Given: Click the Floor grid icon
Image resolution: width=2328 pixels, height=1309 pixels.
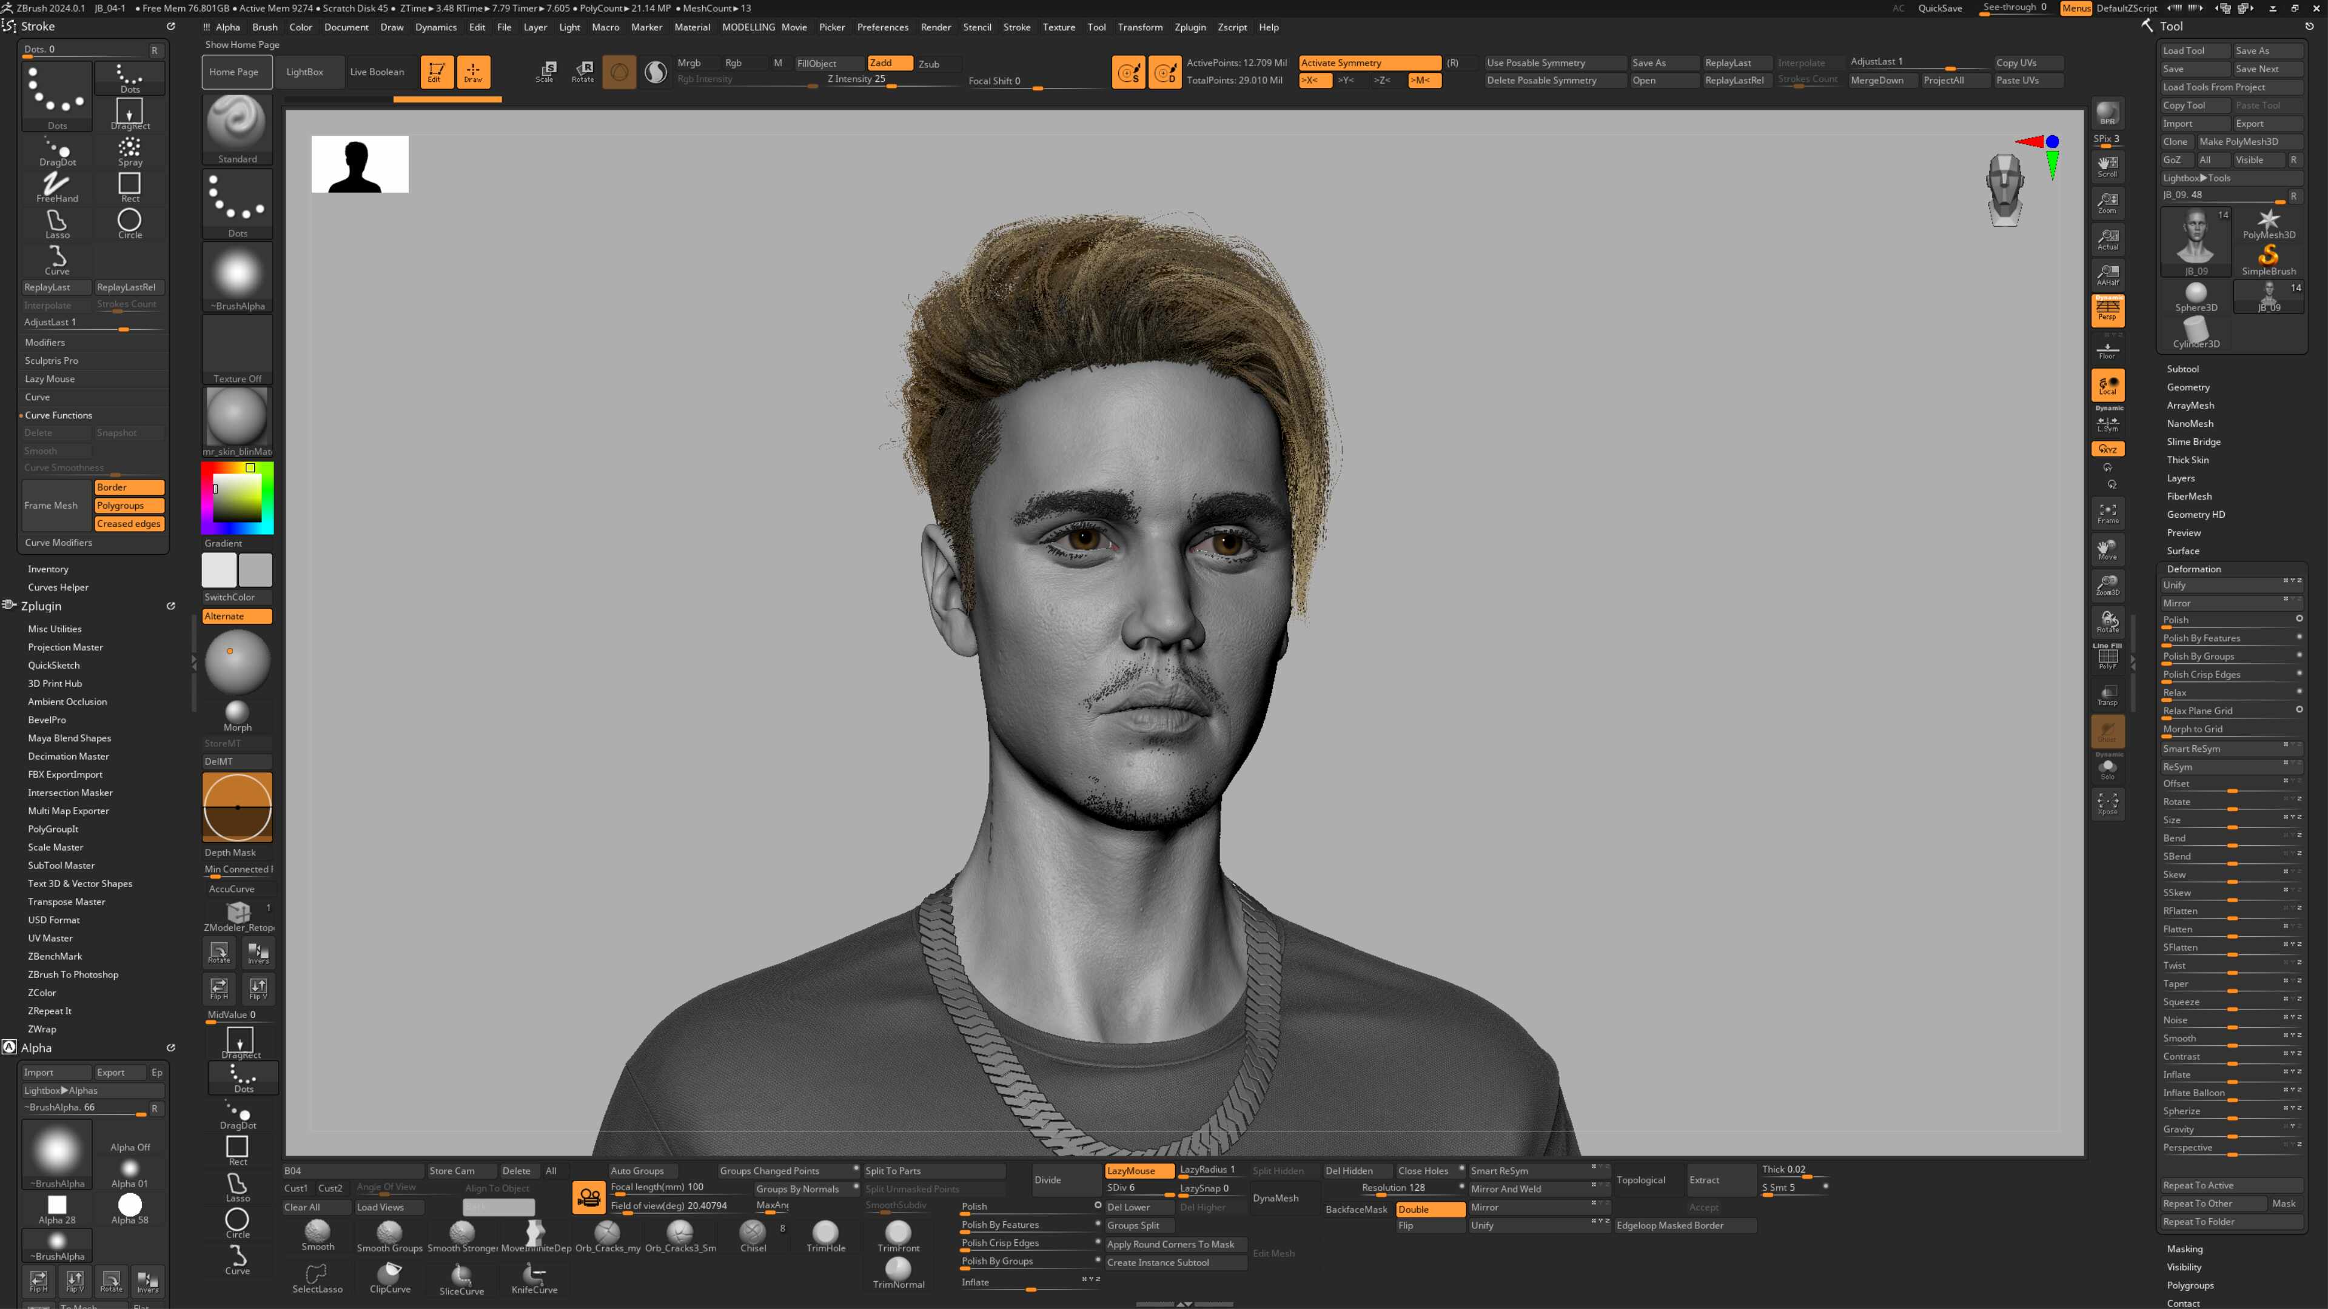Looking at the screenshot, I should 2107,350.
